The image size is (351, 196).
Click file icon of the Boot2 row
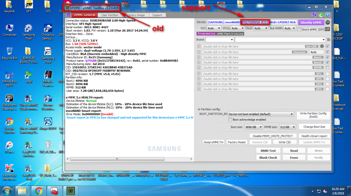[199, 62]
